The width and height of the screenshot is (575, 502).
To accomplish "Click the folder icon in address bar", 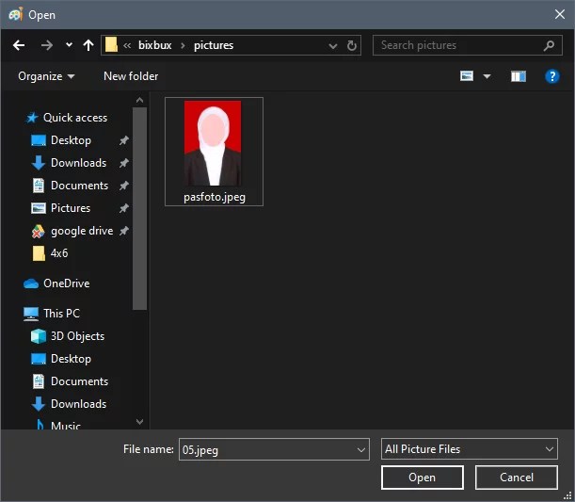I will coord(111,45).
